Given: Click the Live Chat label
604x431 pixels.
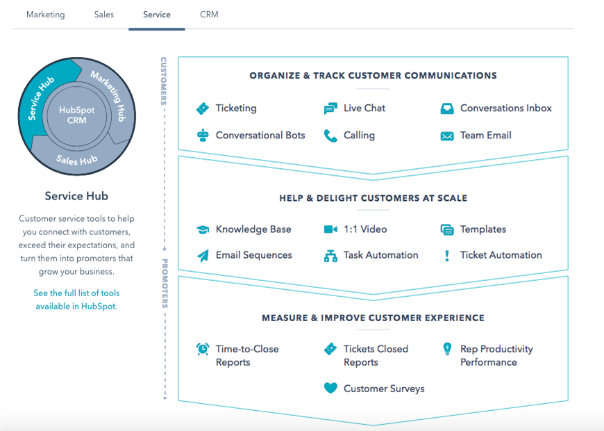Looking at the screenshot, I should pyautogui.click(x=364, y=108).
